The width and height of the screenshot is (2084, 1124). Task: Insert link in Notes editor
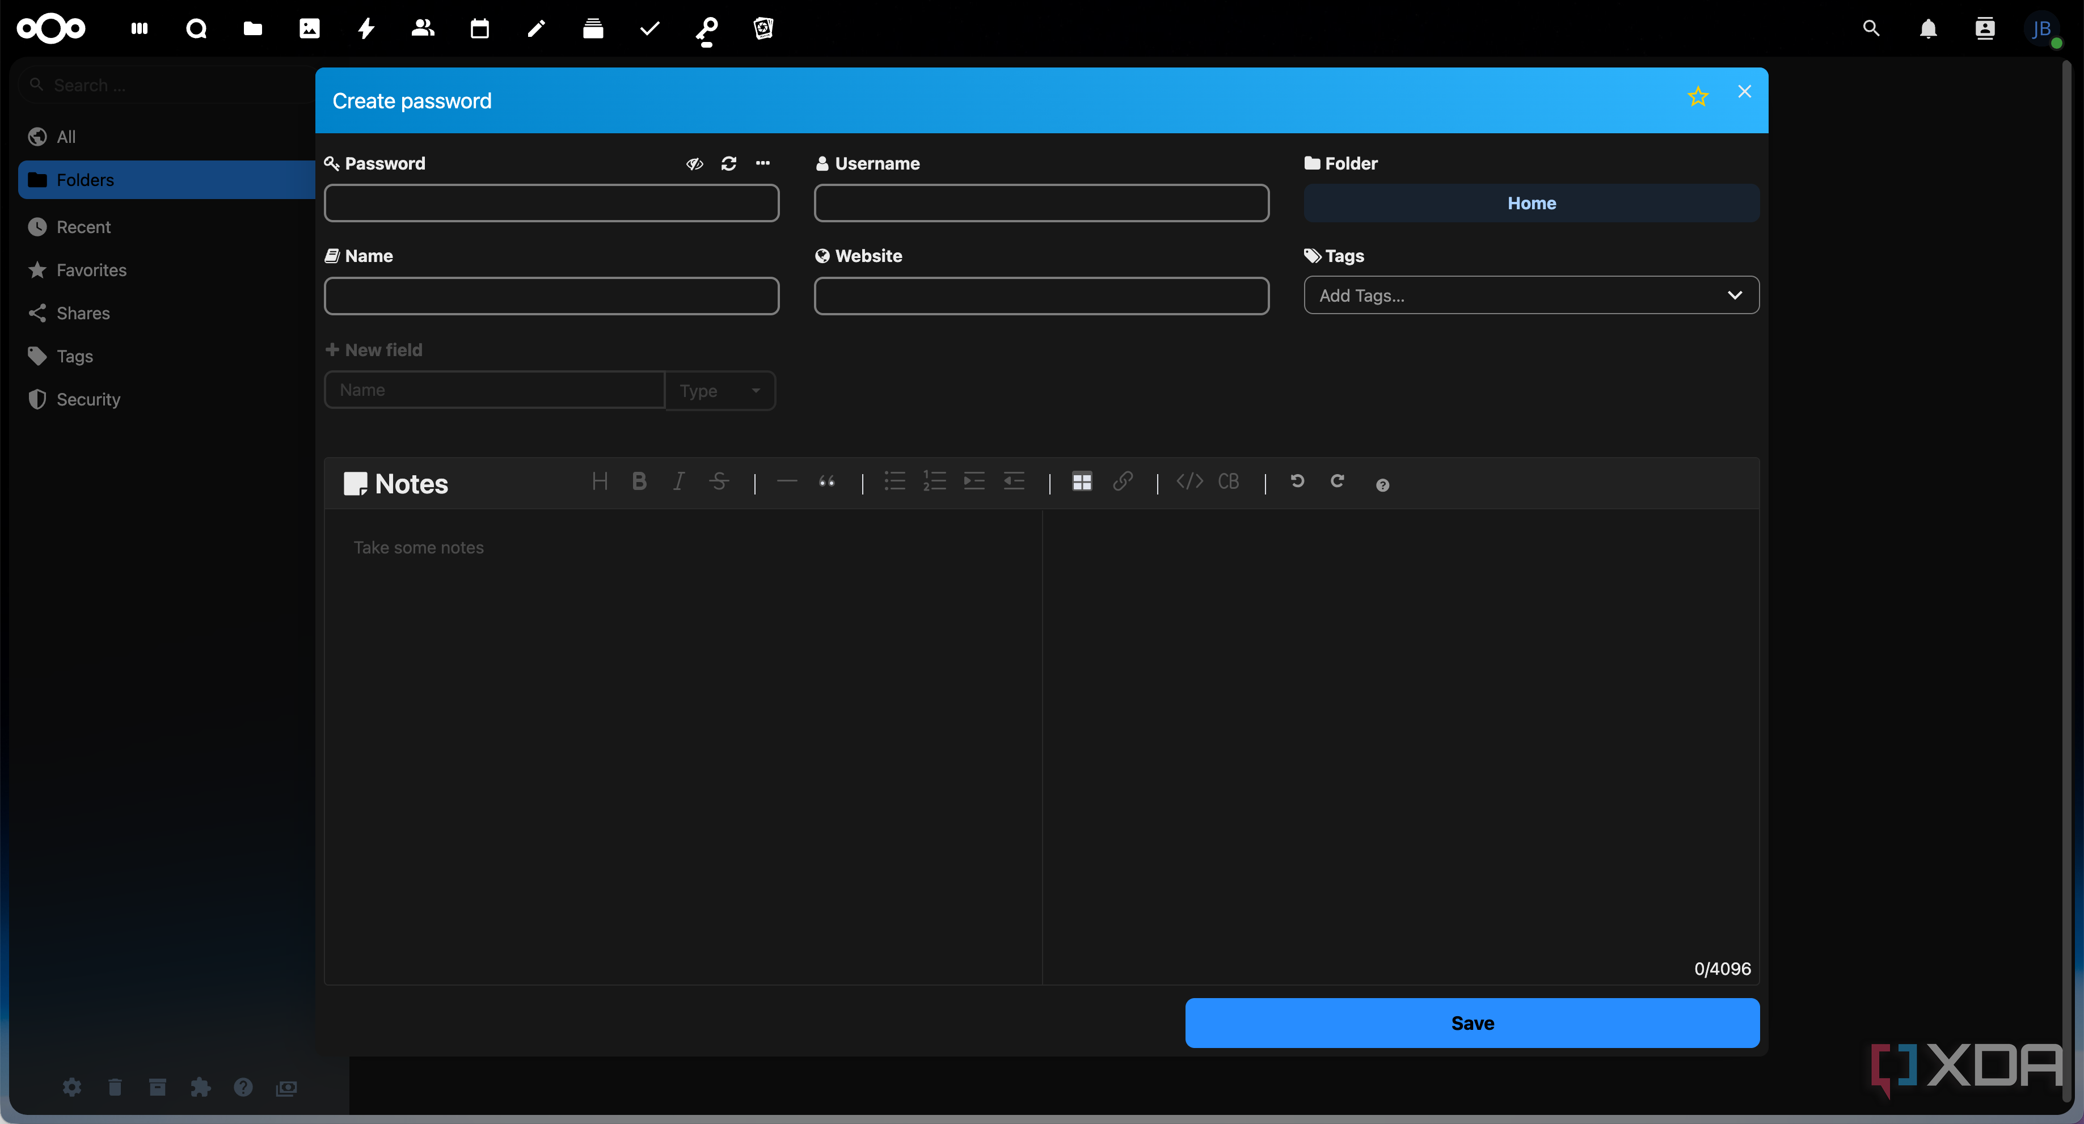pos(1122,482)
